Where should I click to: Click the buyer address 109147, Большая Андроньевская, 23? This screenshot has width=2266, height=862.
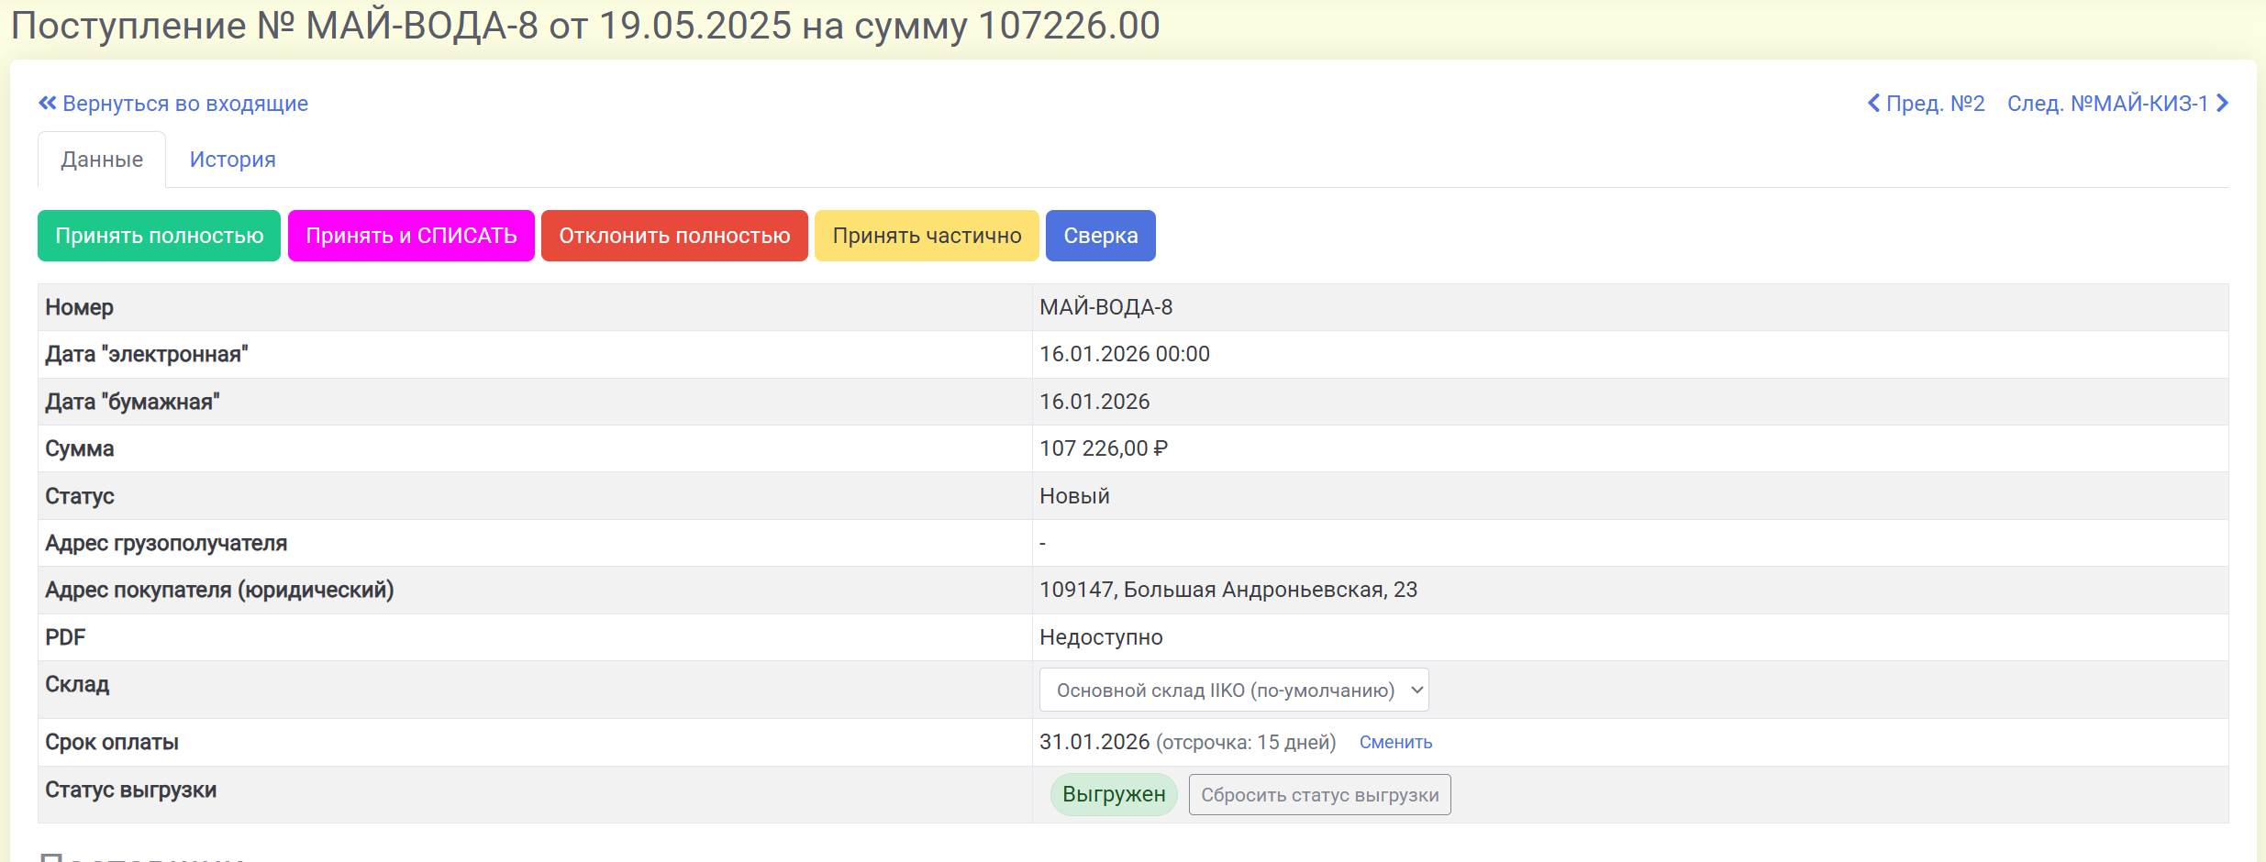point(1227,590)
